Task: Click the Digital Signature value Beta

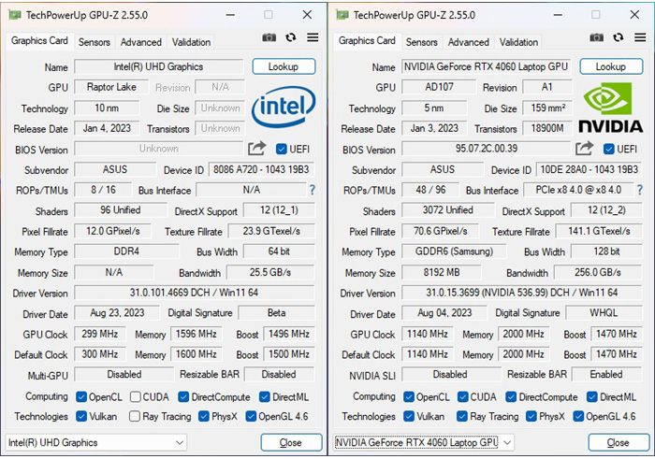Action: point(276,313)
